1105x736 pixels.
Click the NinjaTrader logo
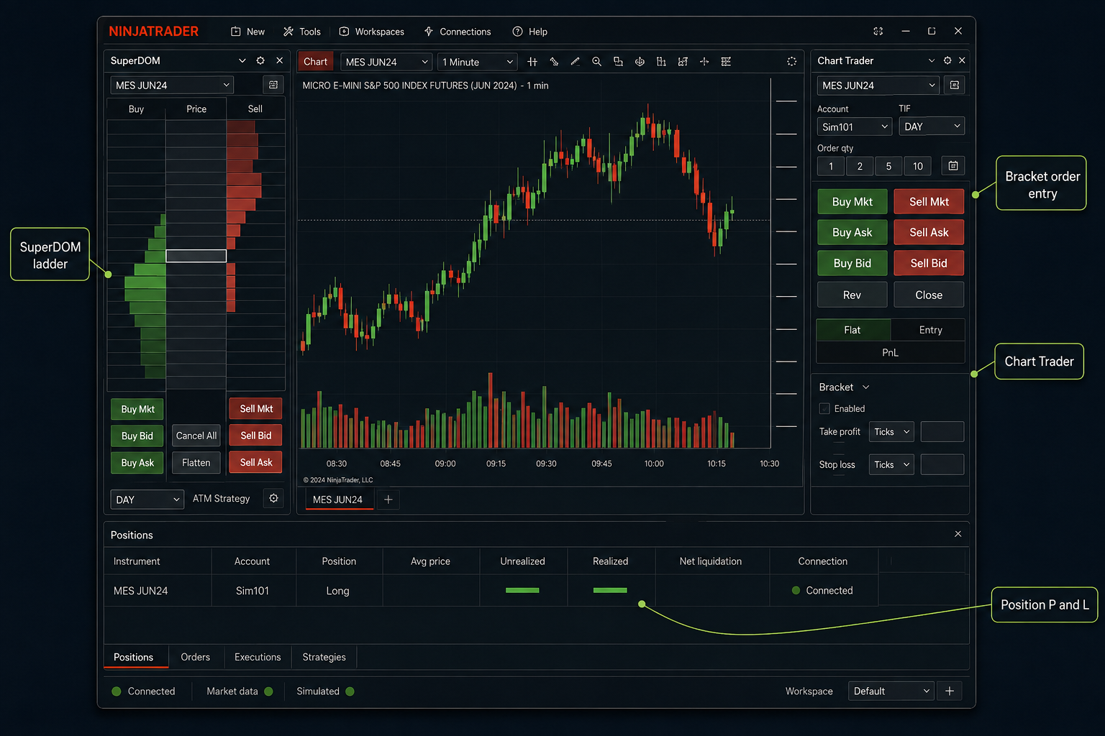154,32
